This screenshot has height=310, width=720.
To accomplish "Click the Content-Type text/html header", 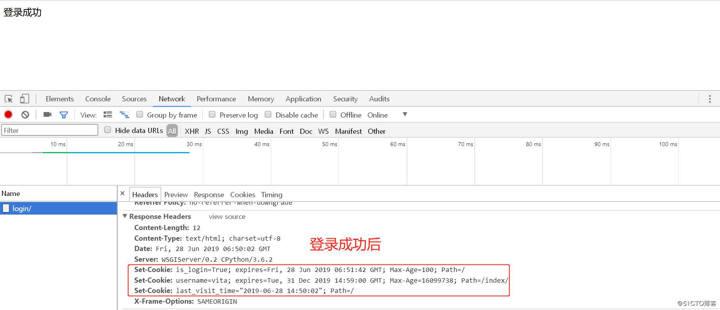I will [x=207, y=238].
